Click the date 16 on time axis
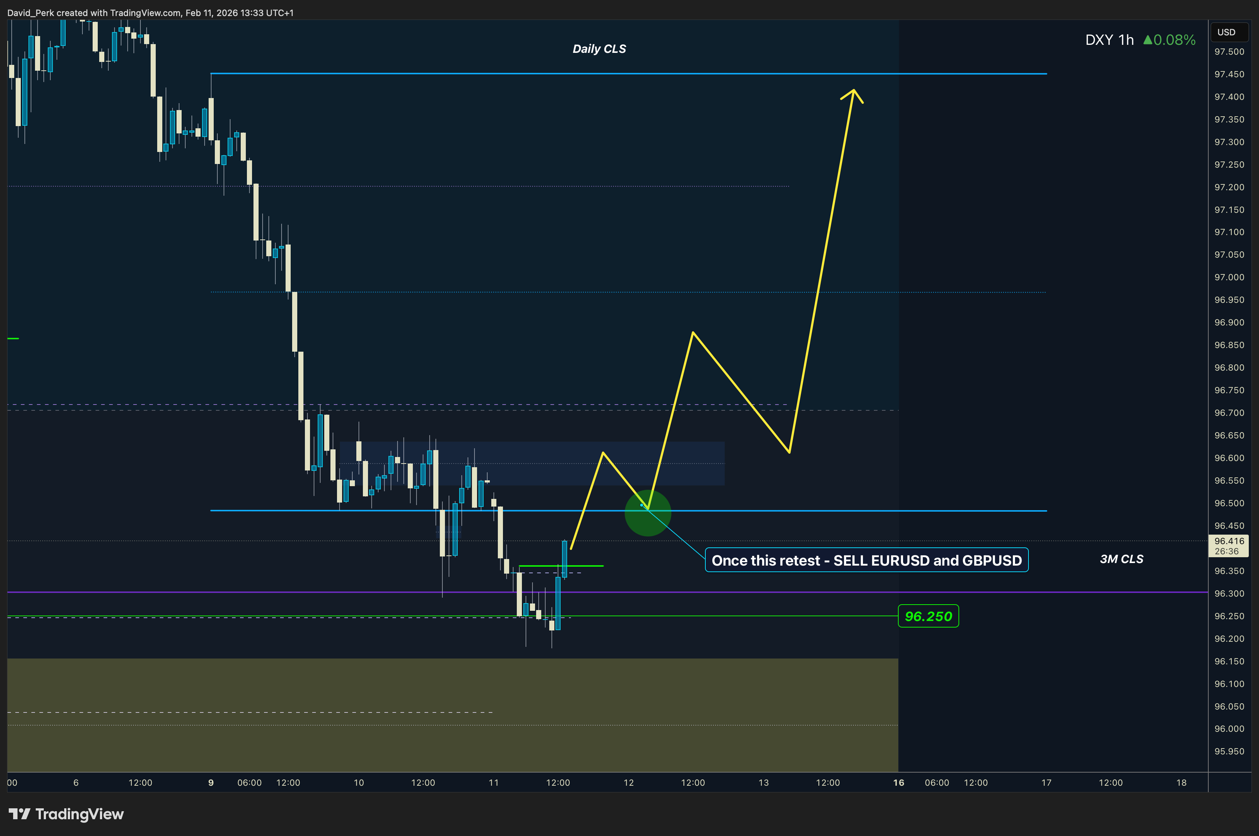Image resolution: width=1259 pixels, height=836 pixels. pyautogui.click(x=898, y=783)
